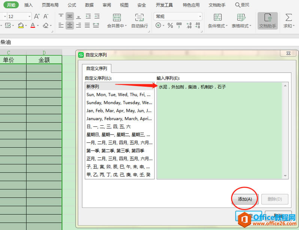Viewport: 299px width, 230px height.
Task: Select 新序列 in custom list
Action: pos(120,87)
